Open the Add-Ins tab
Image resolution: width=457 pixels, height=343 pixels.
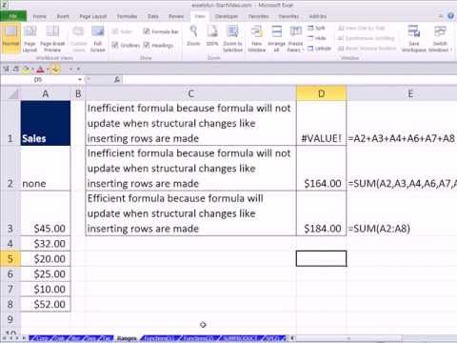[x=318, y=16]
